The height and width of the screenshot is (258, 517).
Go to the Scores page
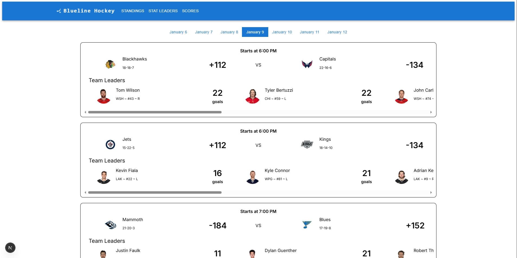190,11
